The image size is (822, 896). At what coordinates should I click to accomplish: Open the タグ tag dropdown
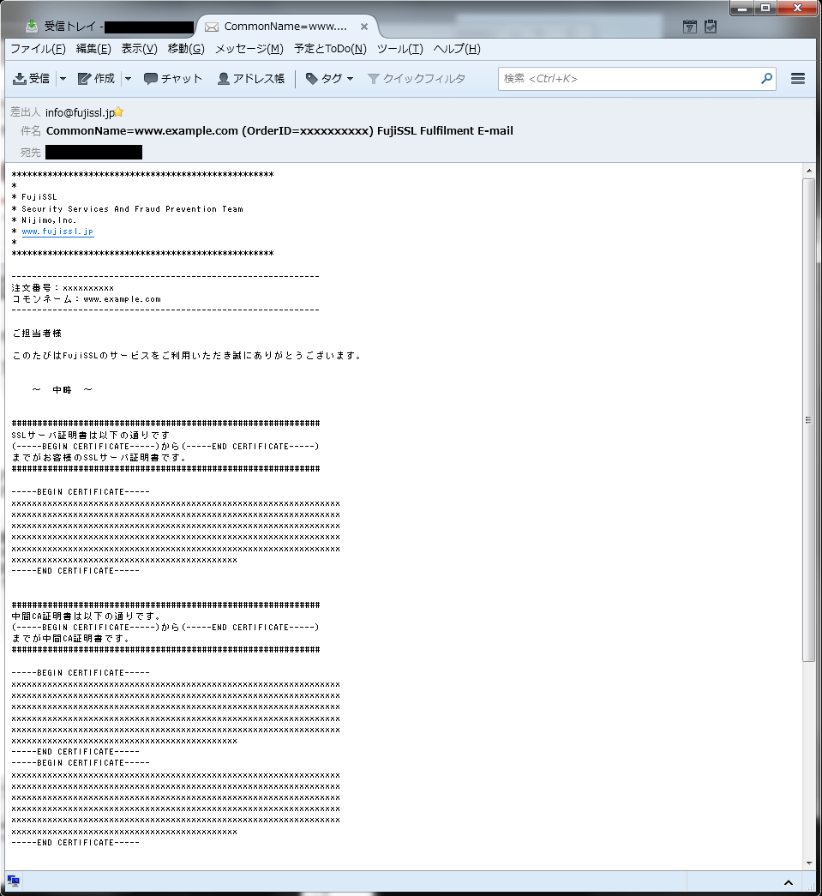(x=330, y=79)
